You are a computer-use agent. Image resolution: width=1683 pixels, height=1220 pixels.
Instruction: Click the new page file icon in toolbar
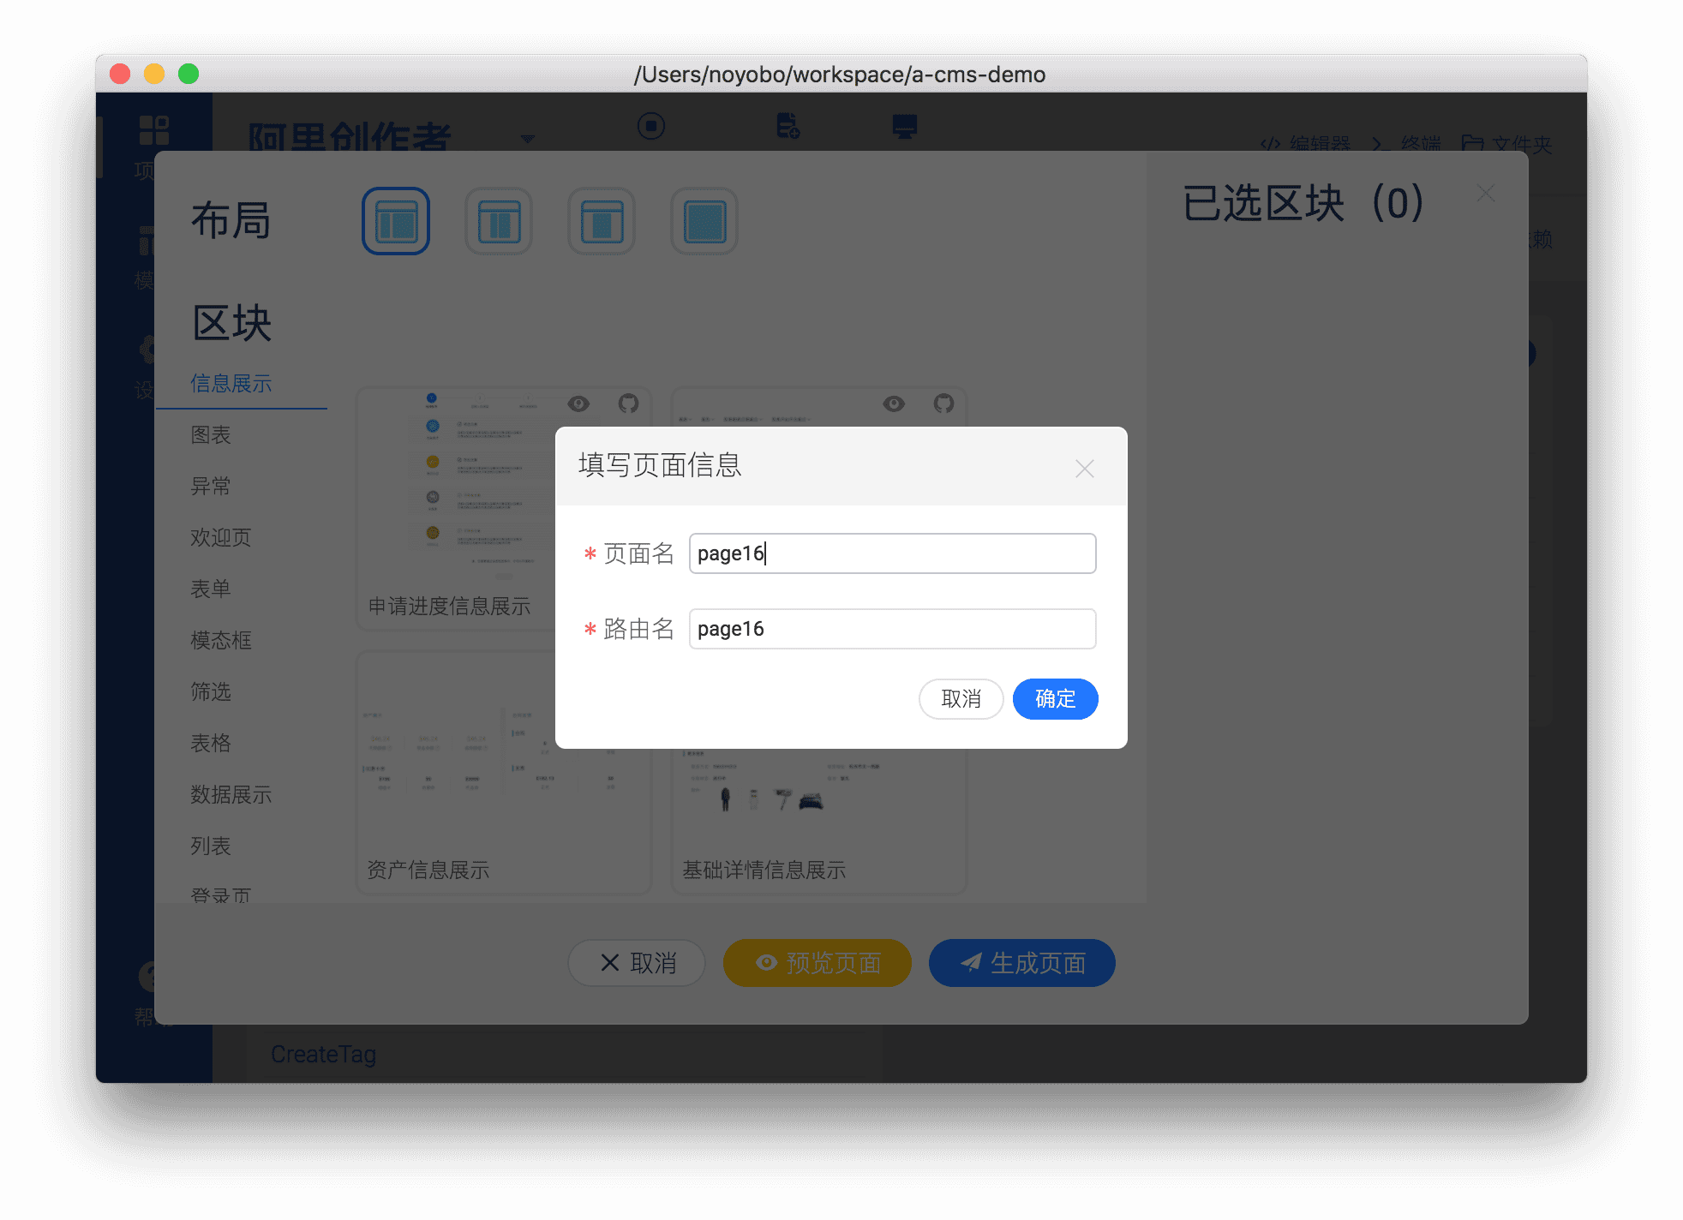(788, 126)
